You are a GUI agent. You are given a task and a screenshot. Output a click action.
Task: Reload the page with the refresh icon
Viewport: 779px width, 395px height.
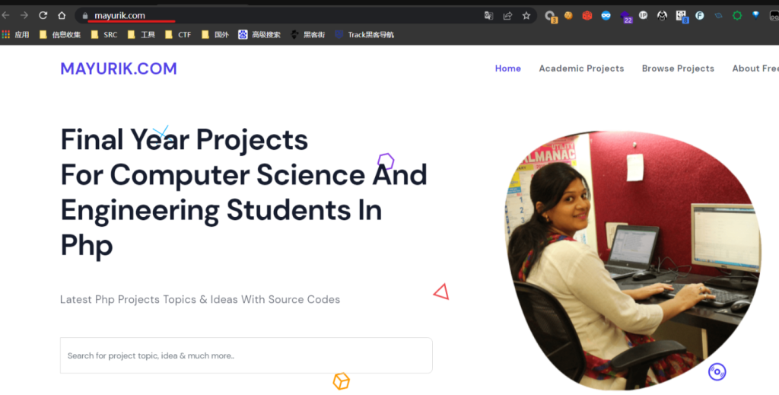[x=43, y=15]
